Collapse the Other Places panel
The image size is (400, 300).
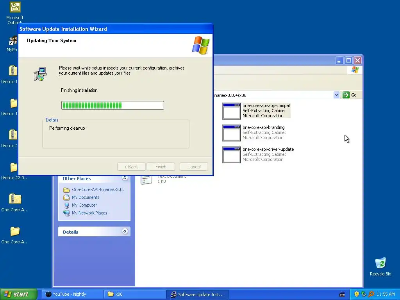pyautogui.click(x=125, y=178)
